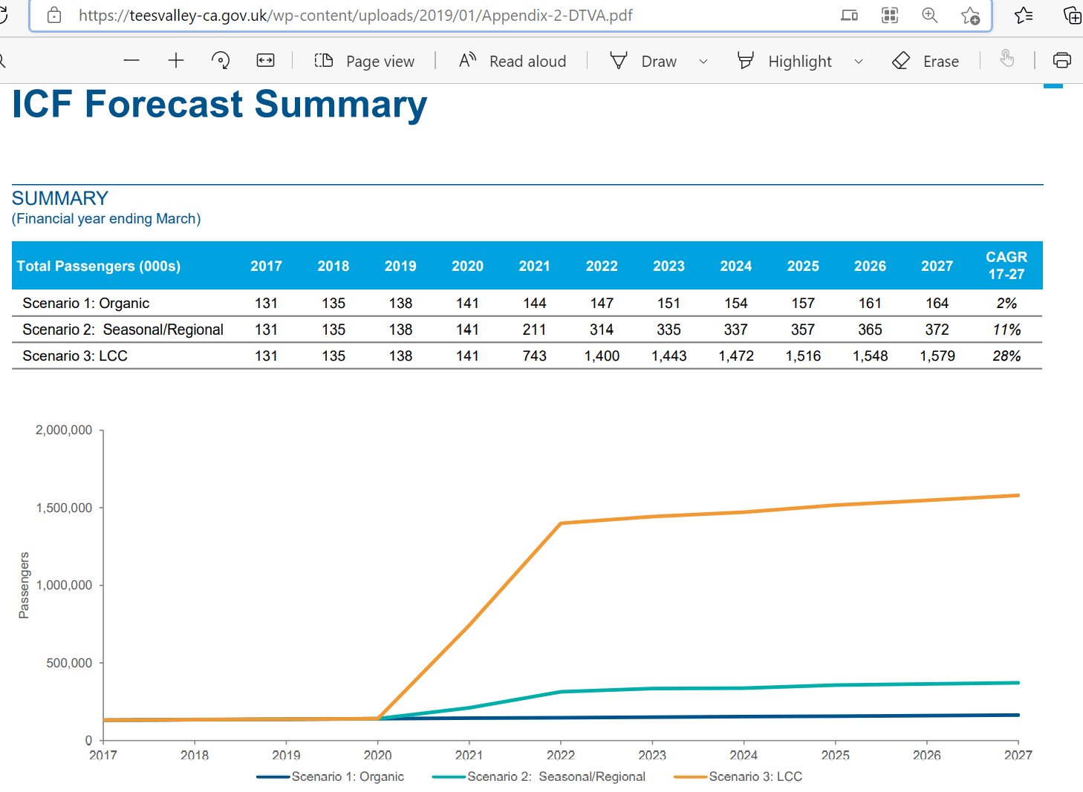Open Page view options
The image size is (1083, 792).
(x=364, y=61)
